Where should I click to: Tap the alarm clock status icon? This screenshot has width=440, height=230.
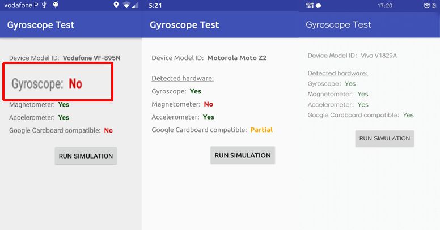point(426,6)
